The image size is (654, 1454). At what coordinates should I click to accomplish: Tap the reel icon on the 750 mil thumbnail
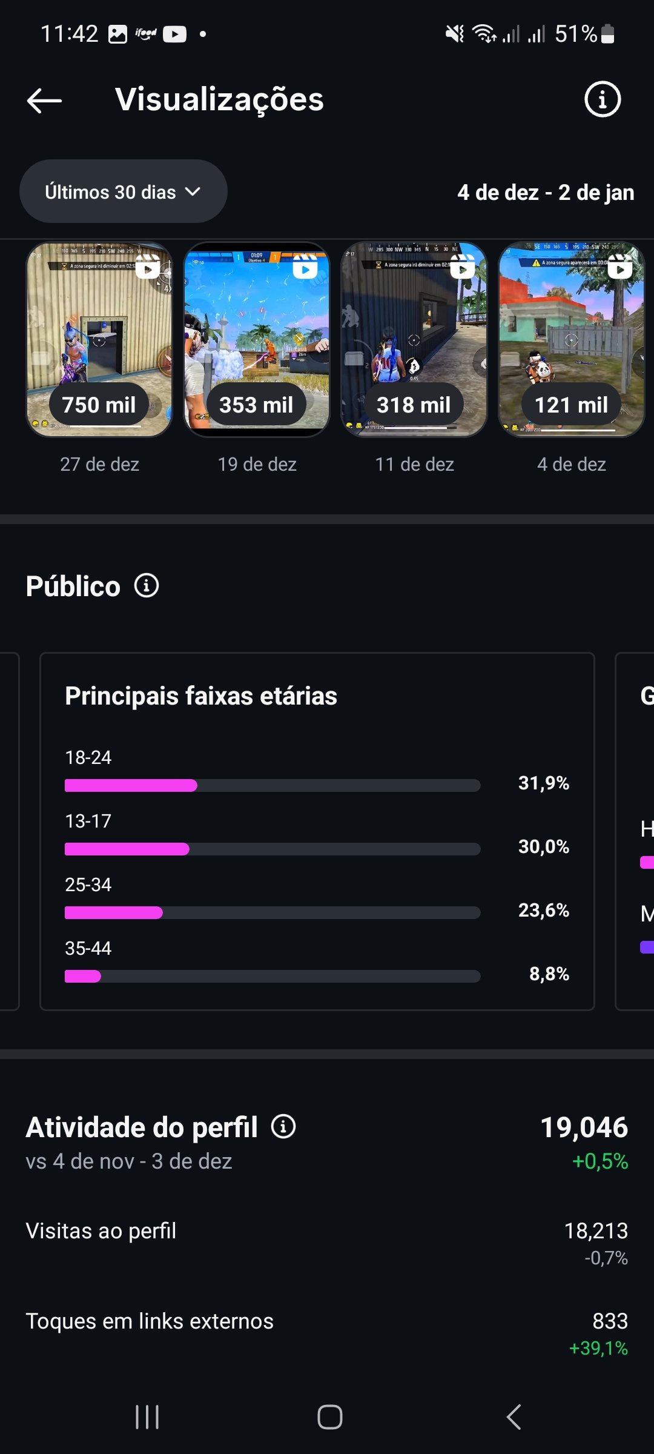pos(148,267)
